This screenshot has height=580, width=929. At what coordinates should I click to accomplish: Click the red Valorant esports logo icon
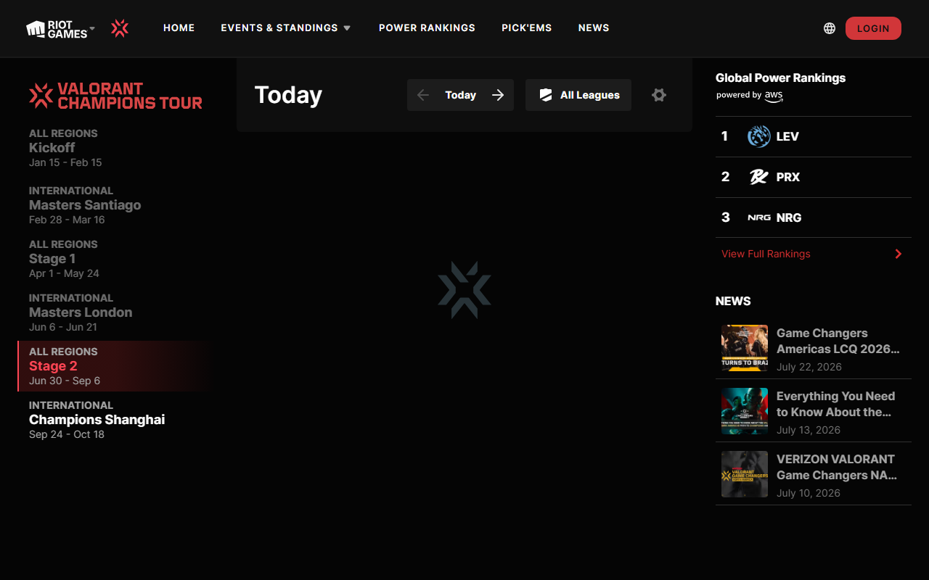(x=120, y=28)
